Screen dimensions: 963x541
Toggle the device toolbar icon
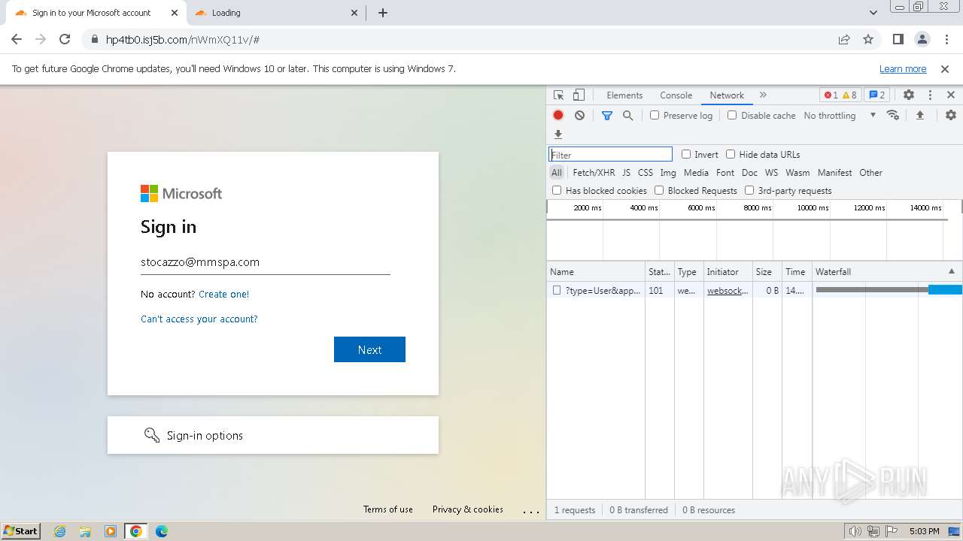point(579,95)
